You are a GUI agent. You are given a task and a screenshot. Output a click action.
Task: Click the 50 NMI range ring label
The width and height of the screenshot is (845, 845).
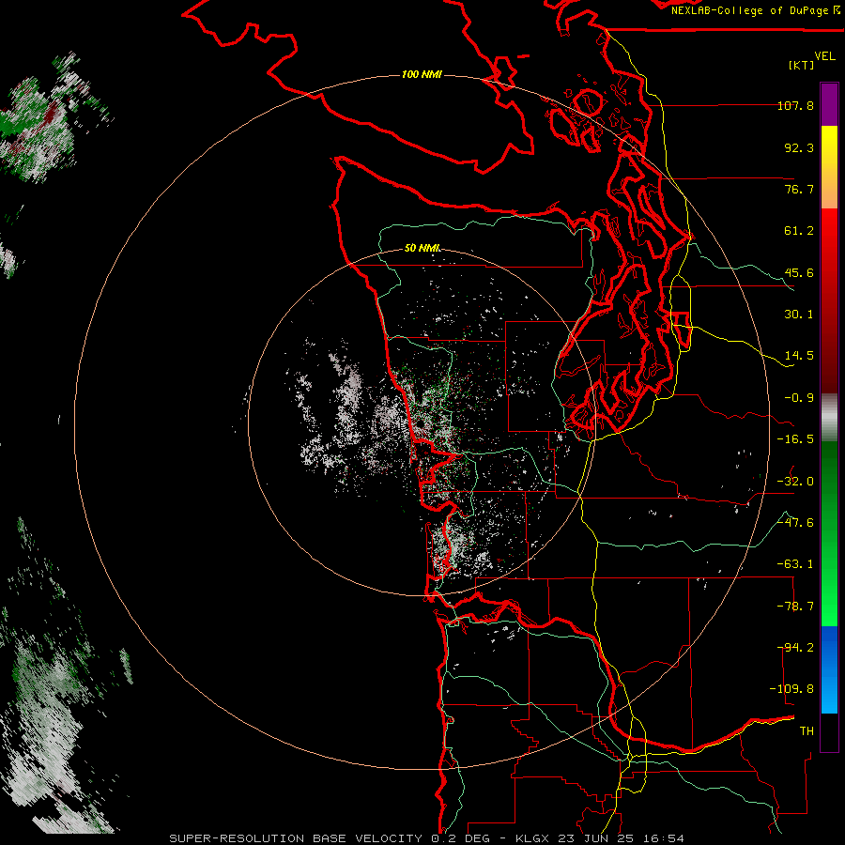point(422,249)
